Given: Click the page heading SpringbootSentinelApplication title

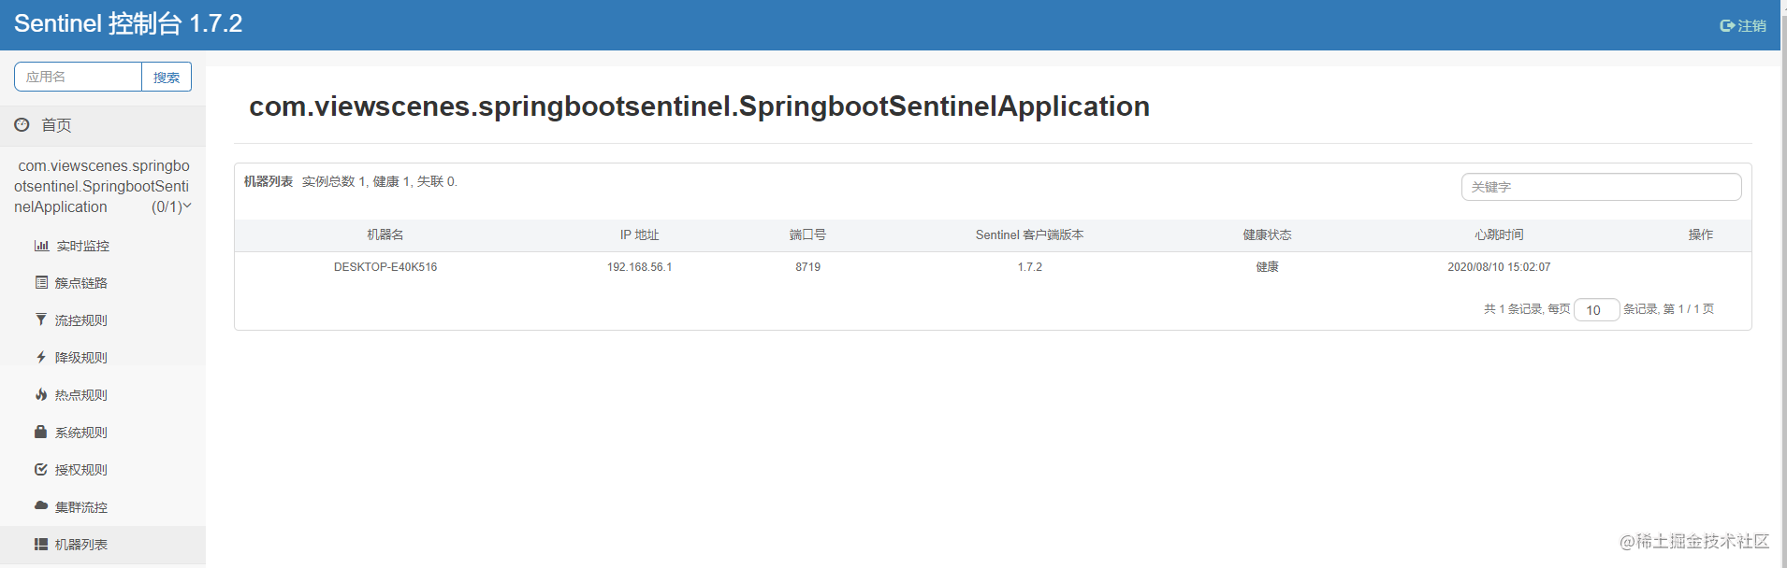Looking at the screenshot, I should (699, 106).
